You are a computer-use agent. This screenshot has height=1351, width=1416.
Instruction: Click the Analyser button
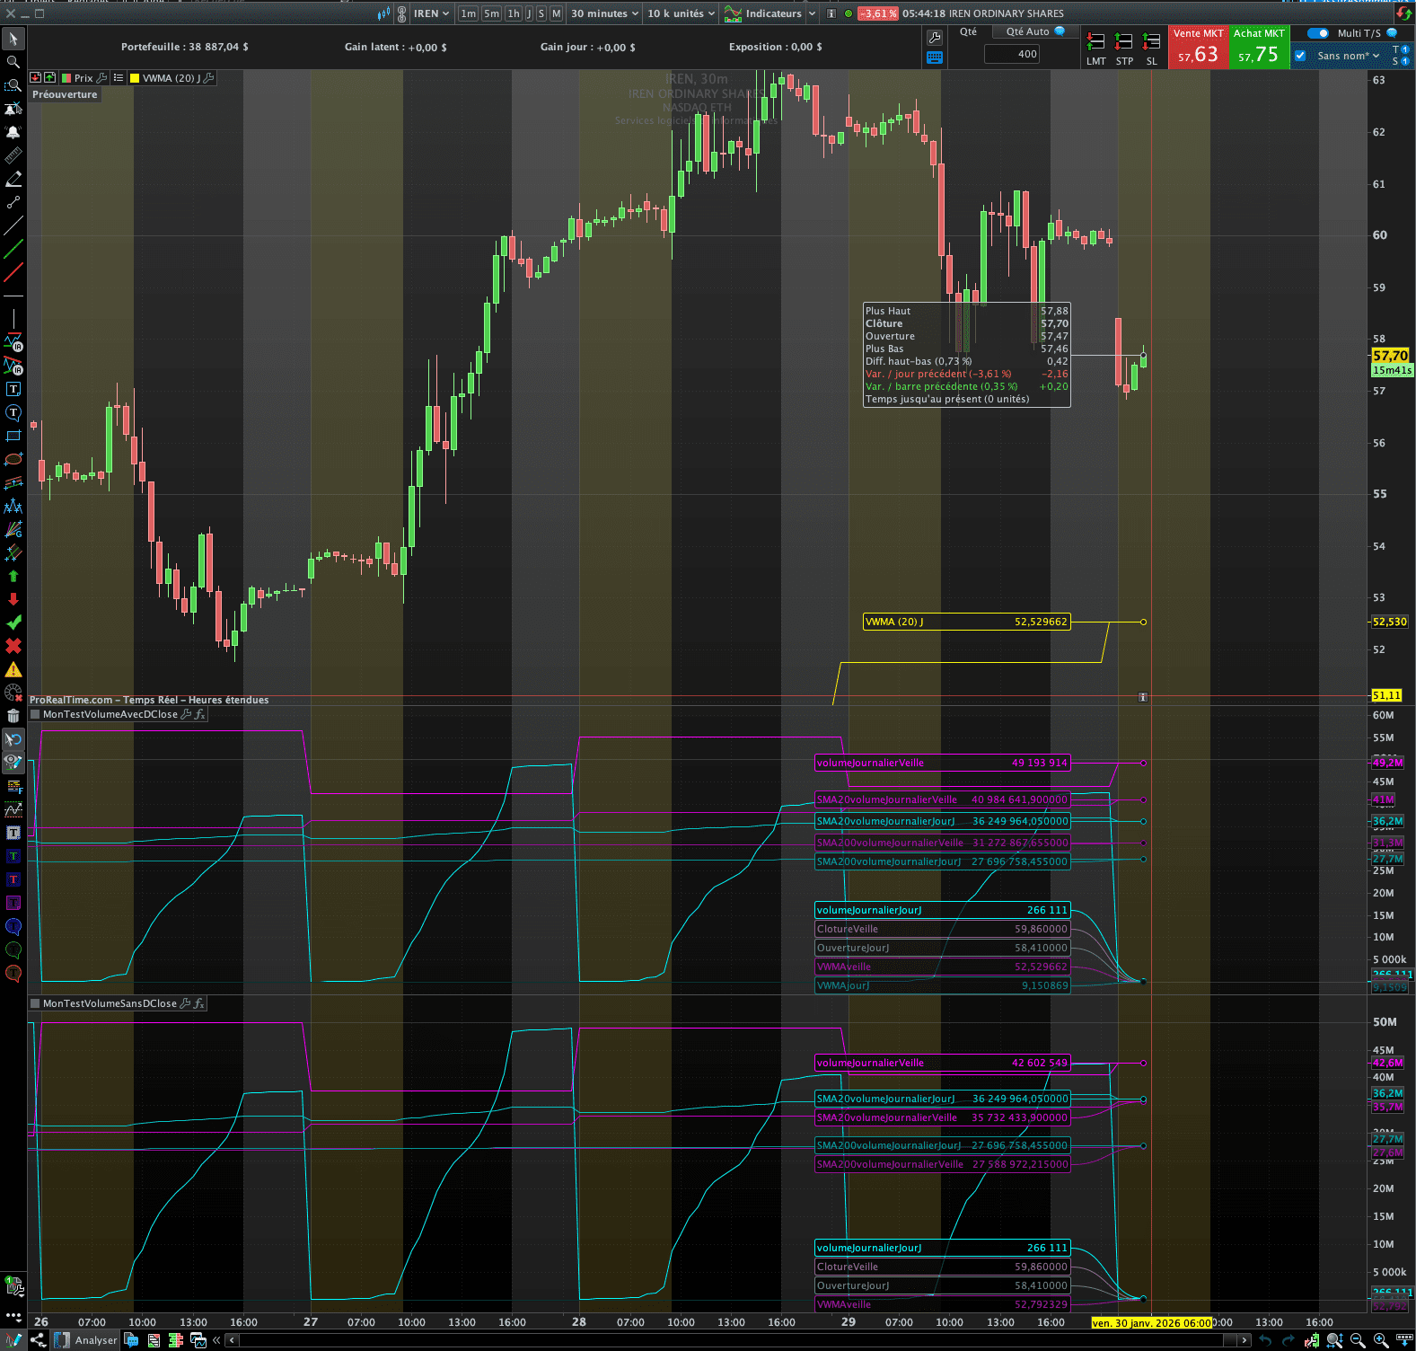[86, 1340]
